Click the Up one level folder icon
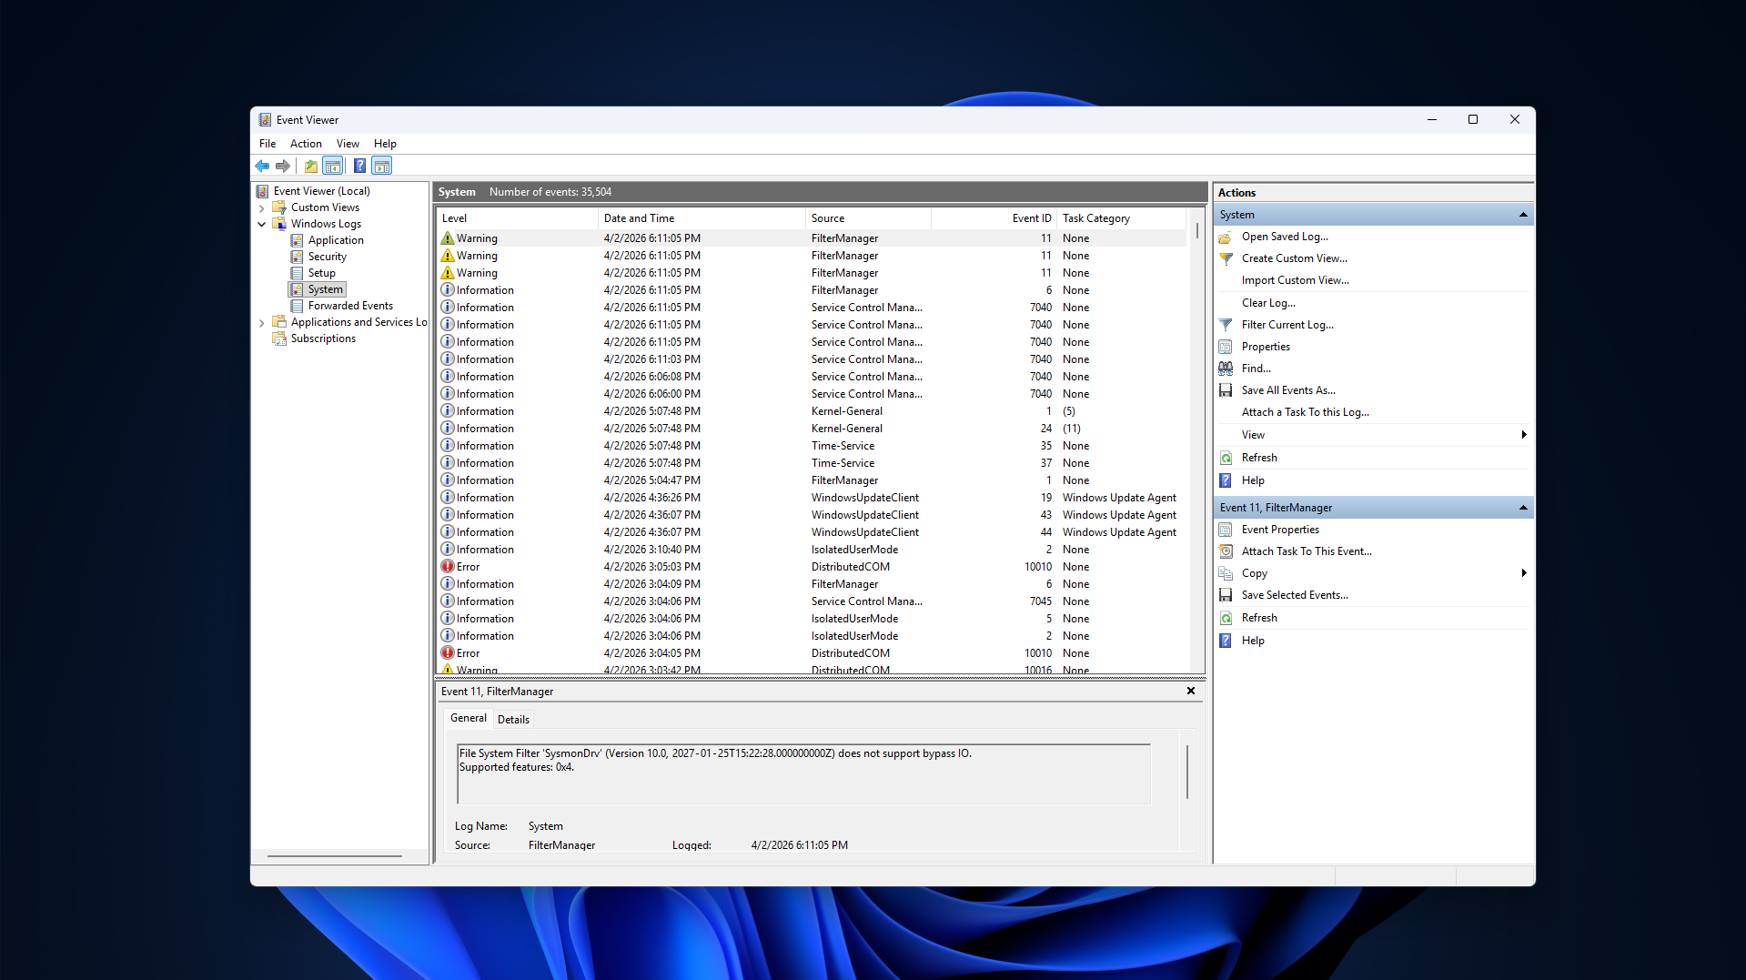Viewport: 1746px width, 980px height. 311,166
